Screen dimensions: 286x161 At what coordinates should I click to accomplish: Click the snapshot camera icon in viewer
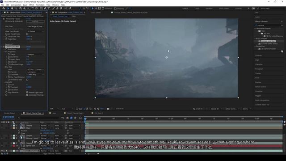pyautogui.click(x=108, y=109)
